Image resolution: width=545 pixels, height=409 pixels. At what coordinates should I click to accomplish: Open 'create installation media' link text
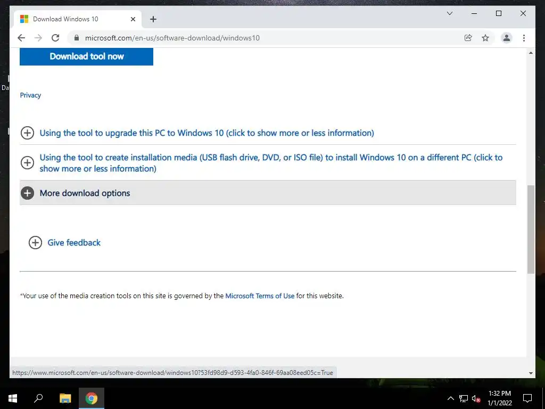pyautogui.click(x=271, y=163)
